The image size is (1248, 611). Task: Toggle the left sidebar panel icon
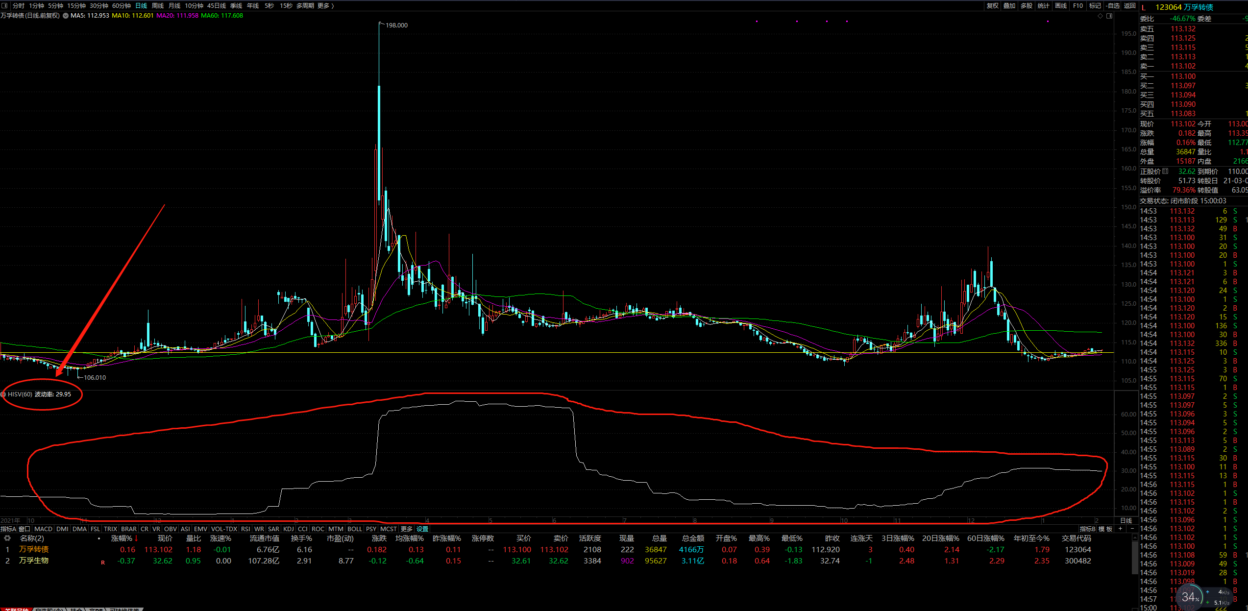(x=4, y=5)
